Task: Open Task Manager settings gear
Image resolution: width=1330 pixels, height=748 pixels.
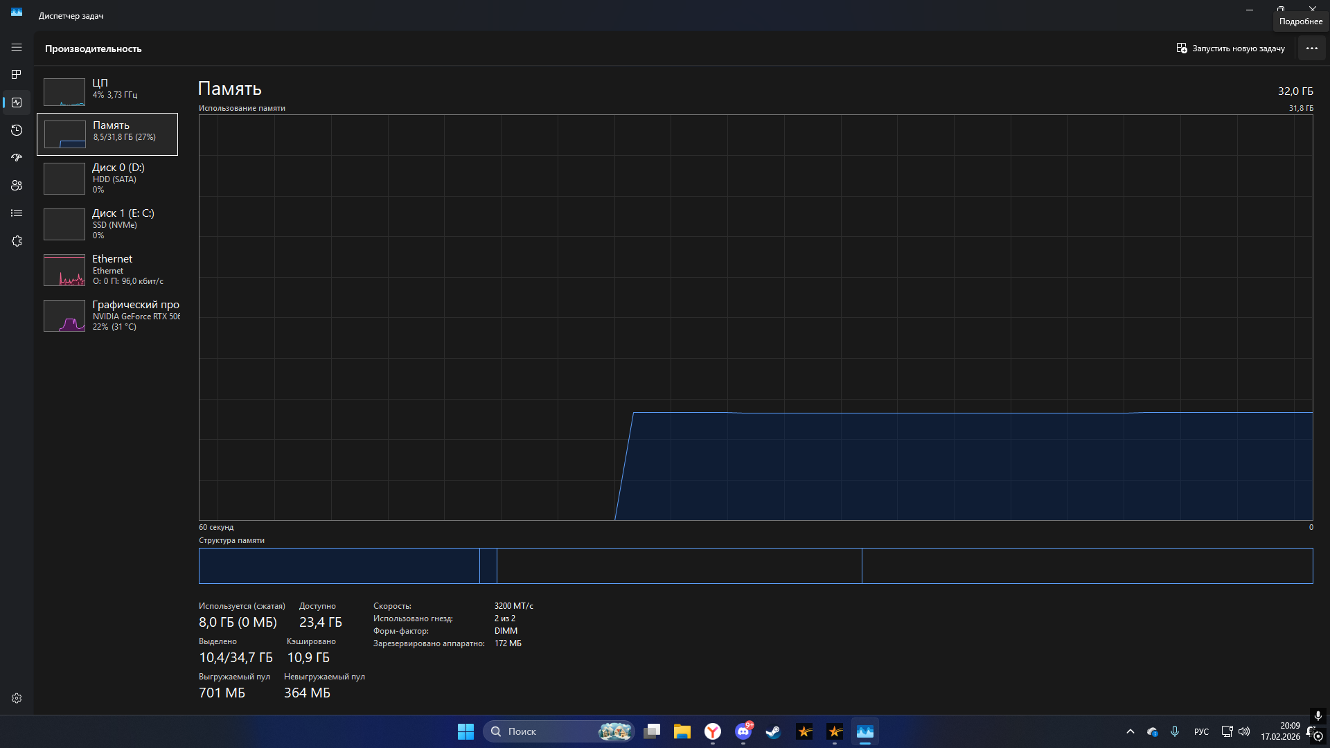Action: click(x=17, y=698)
